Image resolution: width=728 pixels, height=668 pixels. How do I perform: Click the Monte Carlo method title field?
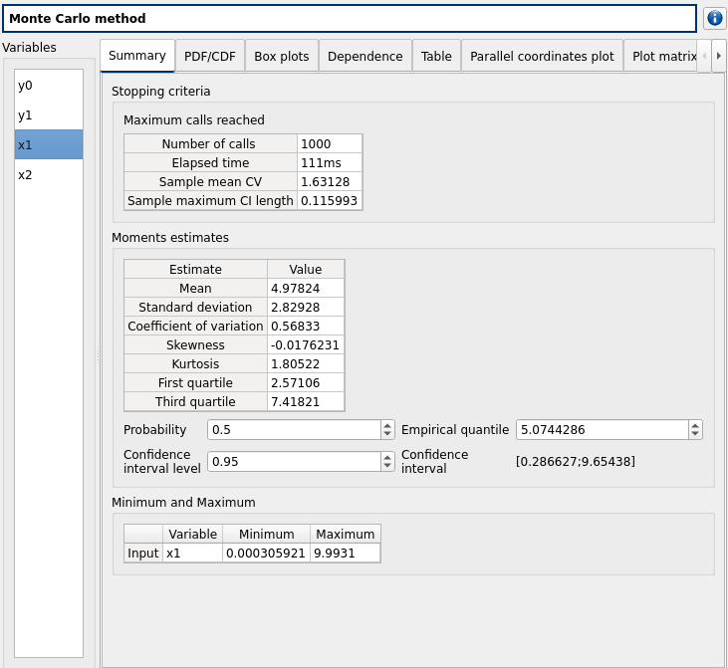click(350, 19)
